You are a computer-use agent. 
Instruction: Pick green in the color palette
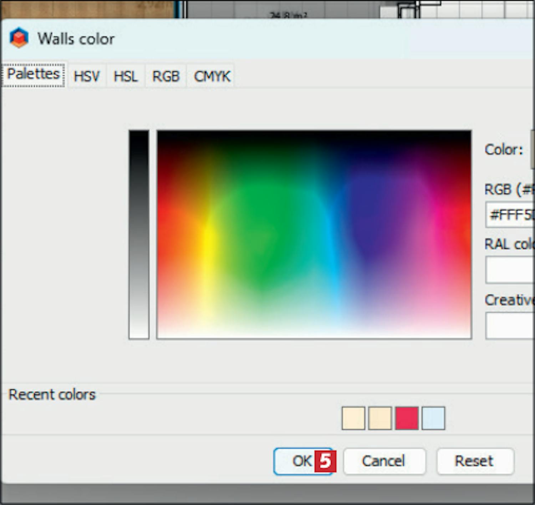coord(262,236)
